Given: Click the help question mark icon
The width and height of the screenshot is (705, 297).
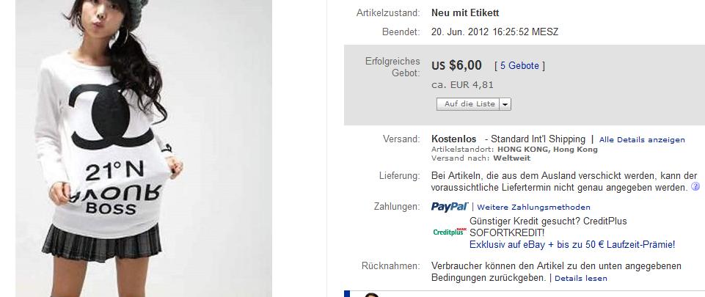Looking at the screenshot, I should pyautogui.click(x=695, y=186).
